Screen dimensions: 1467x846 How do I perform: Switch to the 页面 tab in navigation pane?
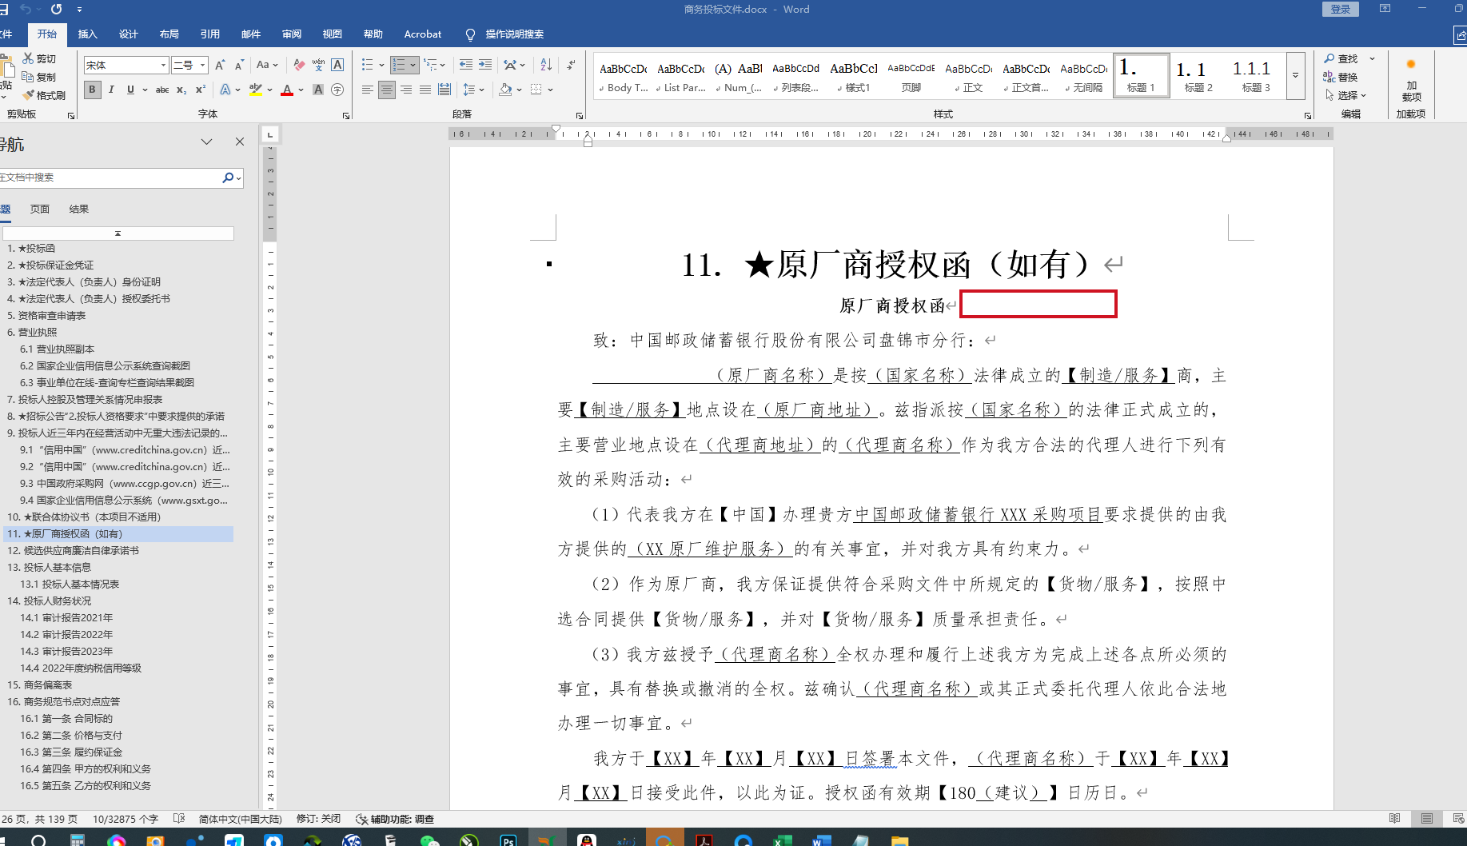point(40,210)
